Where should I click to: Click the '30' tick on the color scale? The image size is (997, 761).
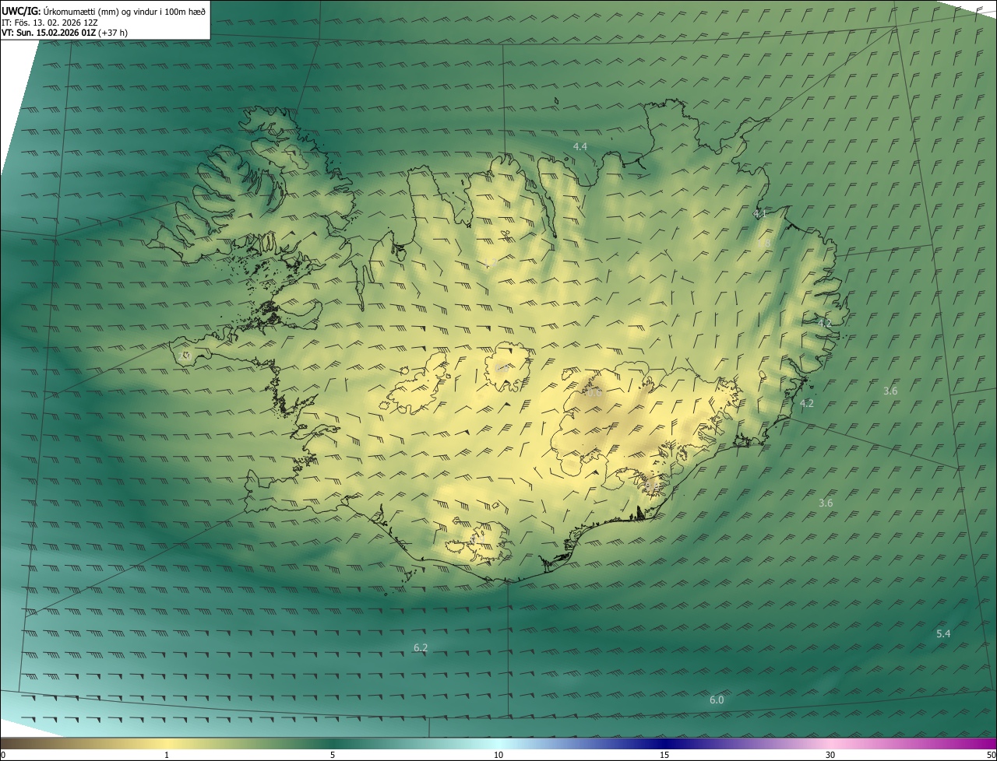pyautogui.click(x=830, y=755)
